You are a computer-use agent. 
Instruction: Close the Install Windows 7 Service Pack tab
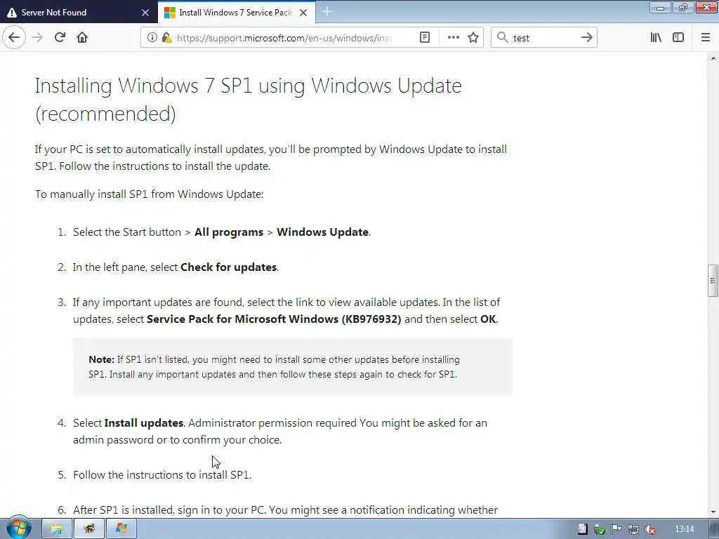[x=303, y=13]
